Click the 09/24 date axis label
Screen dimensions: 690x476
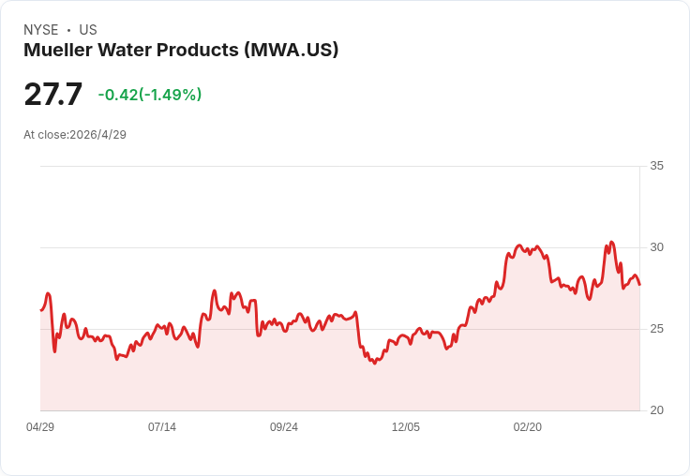[284, 427]
